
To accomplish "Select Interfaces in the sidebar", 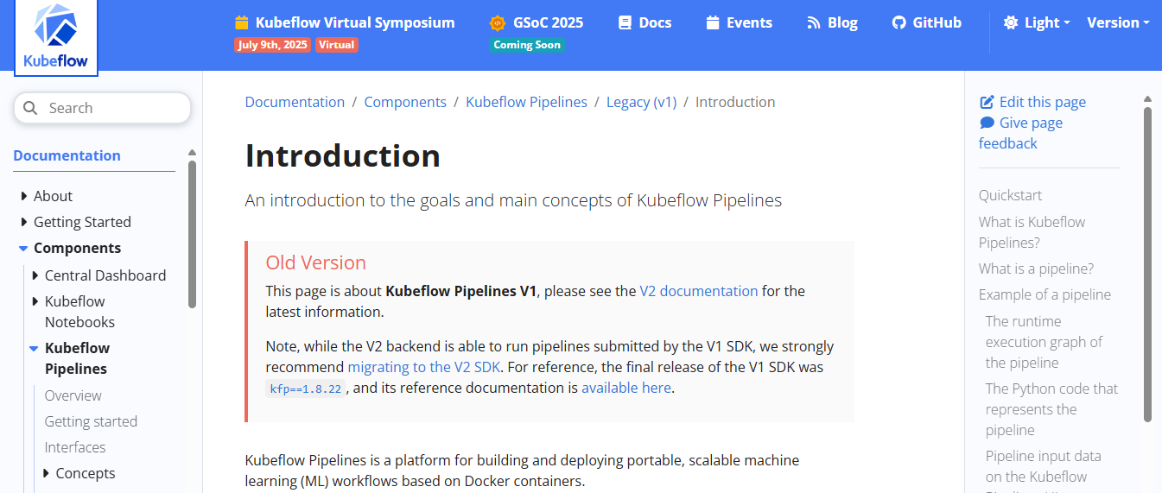I will click(x=75, y=447).
